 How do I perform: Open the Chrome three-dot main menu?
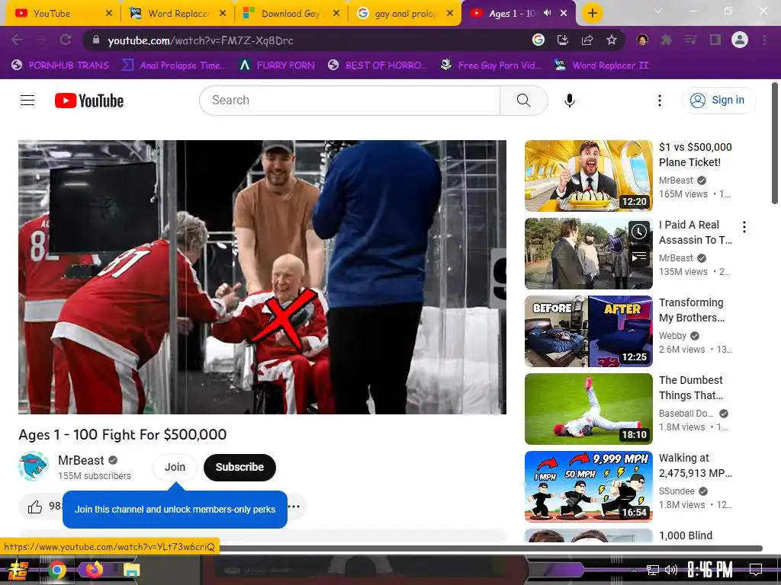(764, 40)
